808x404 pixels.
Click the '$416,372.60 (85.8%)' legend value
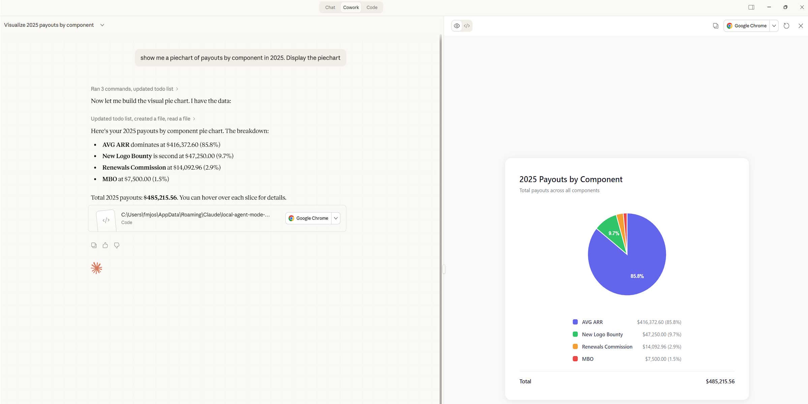pos(659,322)
